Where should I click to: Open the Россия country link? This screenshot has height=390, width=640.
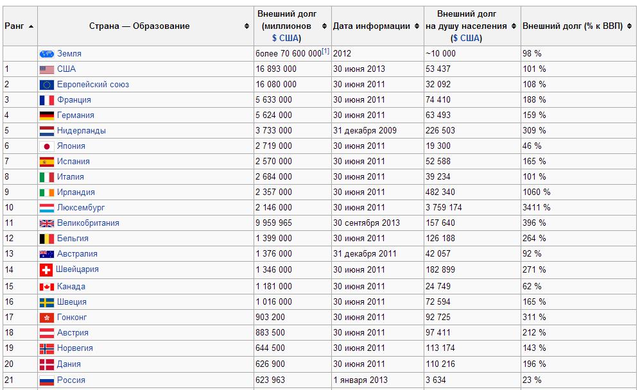click(x=71, y=380)
